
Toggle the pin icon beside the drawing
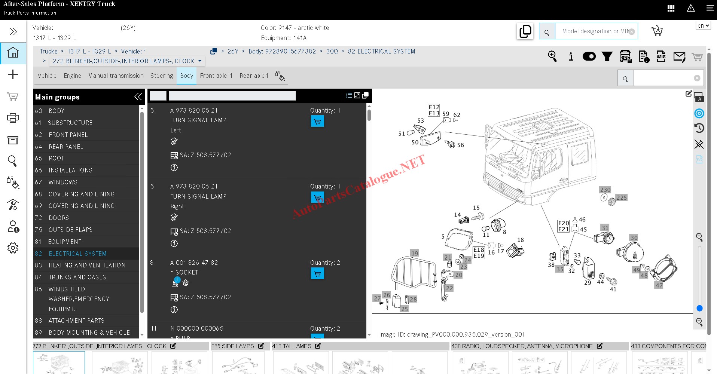pos(699,144)
